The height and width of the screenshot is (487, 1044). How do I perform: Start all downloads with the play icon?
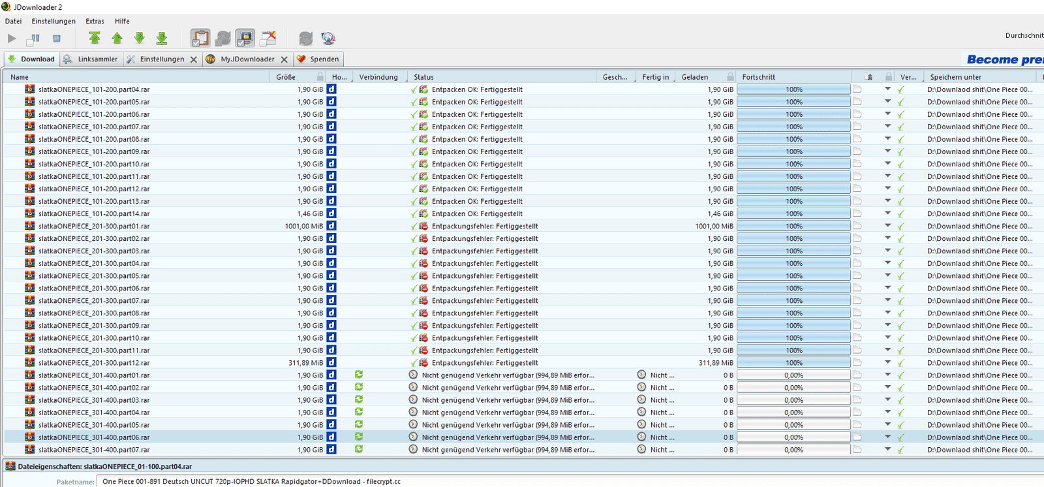click(x=12, y=39)
